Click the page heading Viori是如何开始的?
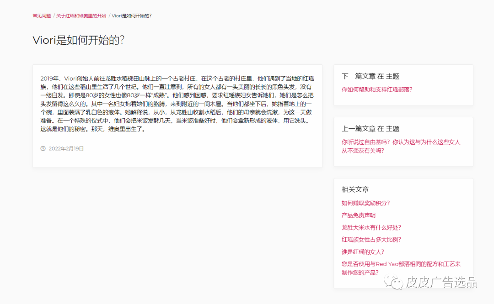The image size is (494, 304). [x=79, y=40]
